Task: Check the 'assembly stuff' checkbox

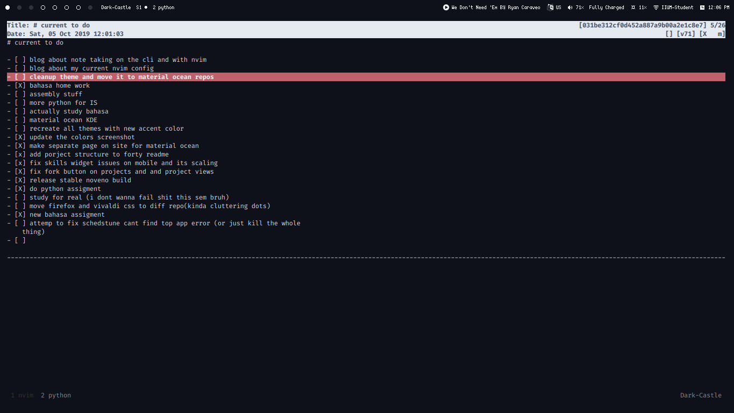Action: click(x=20, y=94)
